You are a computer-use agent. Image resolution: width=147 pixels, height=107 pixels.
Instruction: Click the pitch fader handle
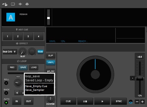tap(140, 78)
